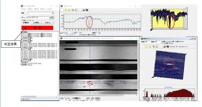This screenshot has width=202, height=107.
Task: Click the MAX-MIN grayscale gradient bar
Action: tap(74, 98)
